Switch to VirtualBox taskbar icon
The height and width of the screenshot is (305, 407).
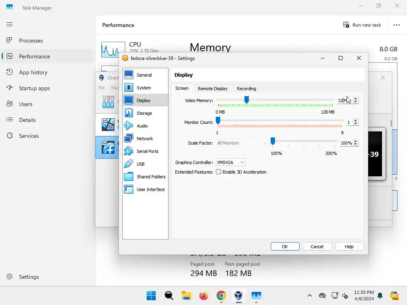click(238, 295)
